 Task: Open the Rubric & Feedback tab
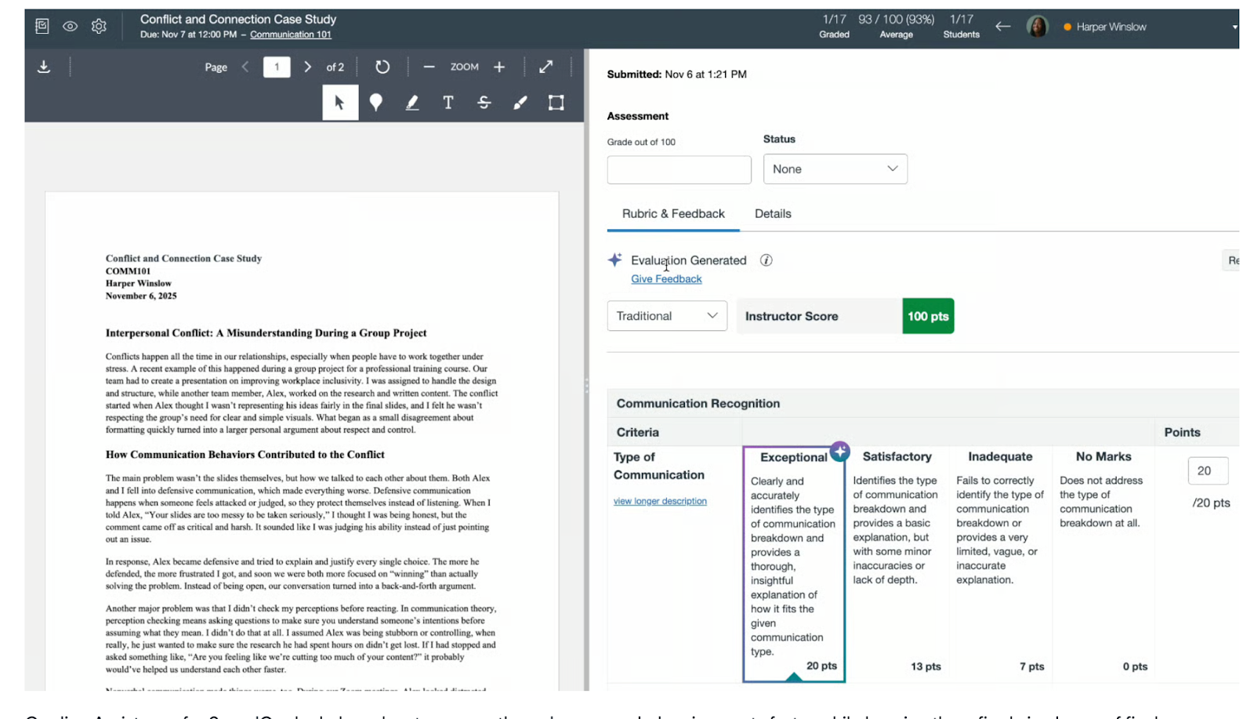(x=673, y=214)
